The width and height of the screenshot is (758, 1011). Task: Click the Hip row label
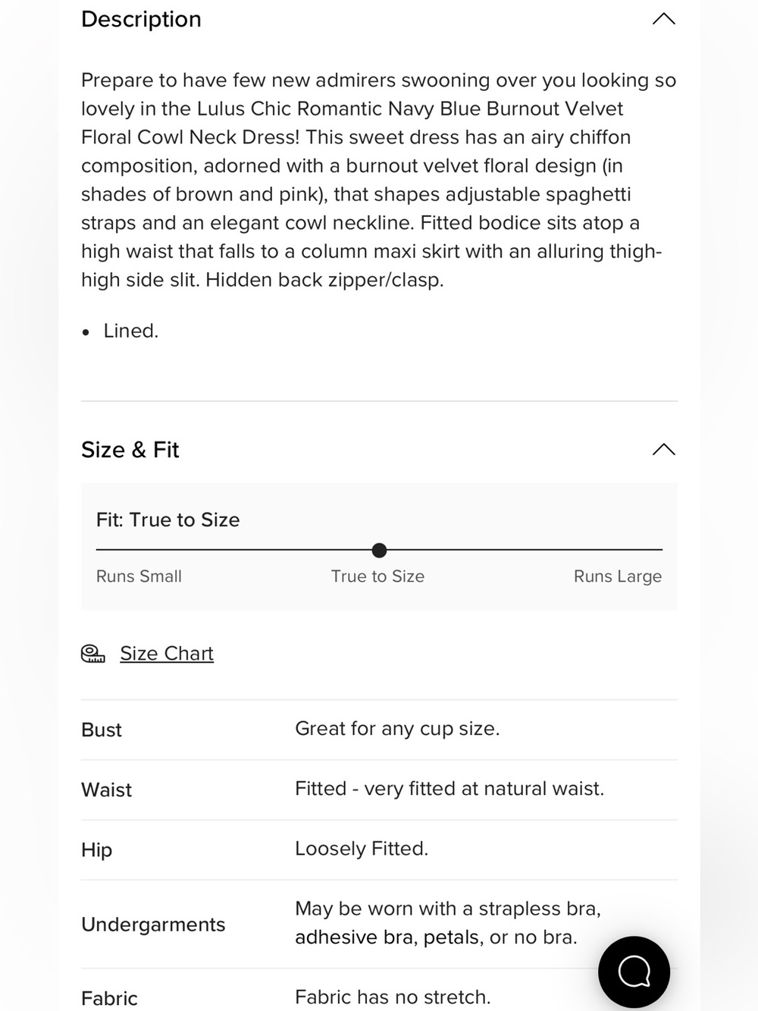(96, 850)
